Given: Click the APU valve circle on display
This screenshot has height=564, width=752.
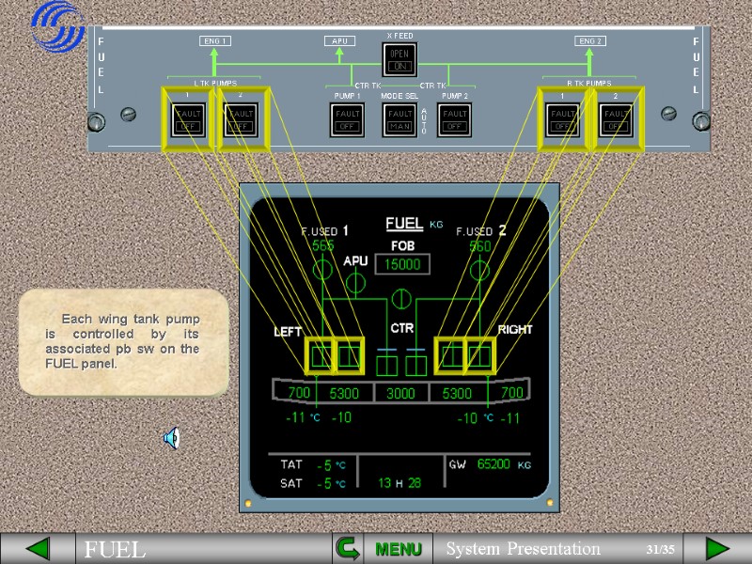Looking at the screenshot, I should point(355,283).
